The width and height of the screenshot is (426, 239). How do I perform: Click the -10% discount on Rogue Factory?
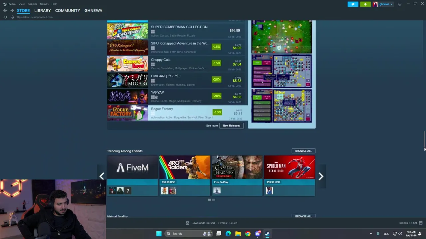click(x=217, y=112)
